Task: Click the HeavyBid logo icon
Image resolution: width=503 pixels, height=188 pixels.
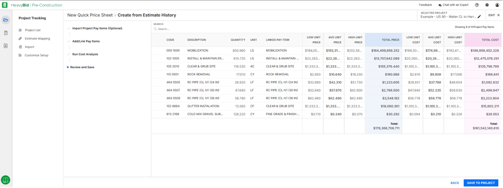Action: 5,5
